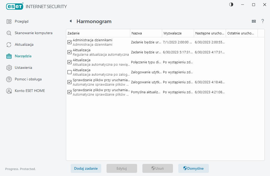Click the Skanowanie komputera magnifier icon
This screenshot has width=270, height=176.
pos(9,33)
